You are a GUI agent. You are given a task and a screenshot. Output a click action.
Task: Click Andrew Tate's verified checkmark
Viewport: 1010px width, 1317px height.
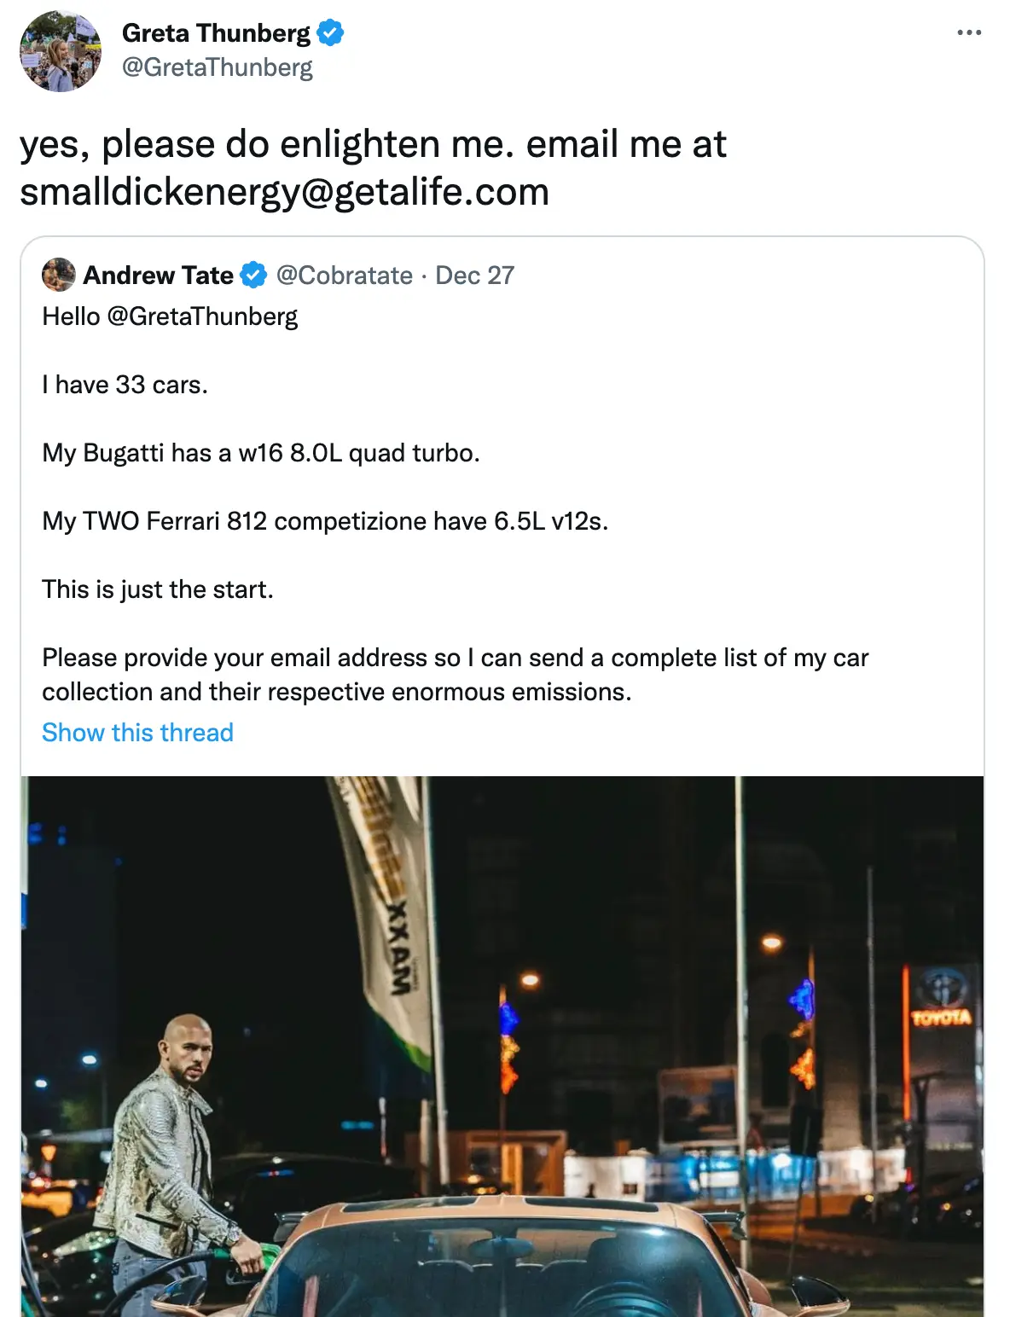click(253, 275)
